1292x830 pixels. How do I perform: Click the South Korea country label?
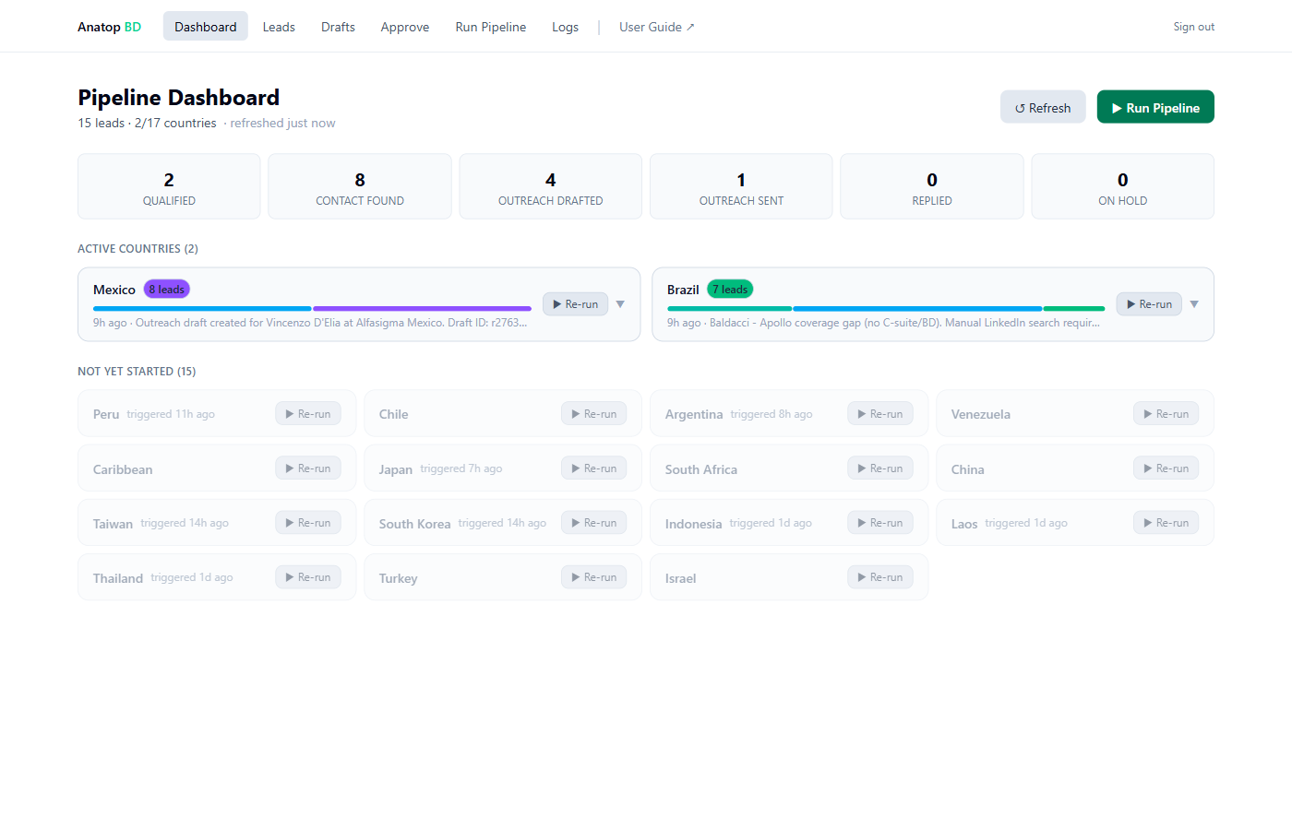click(x=414, y=524)
